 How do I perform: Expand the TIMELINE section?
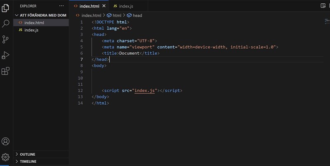coord(17,161)
